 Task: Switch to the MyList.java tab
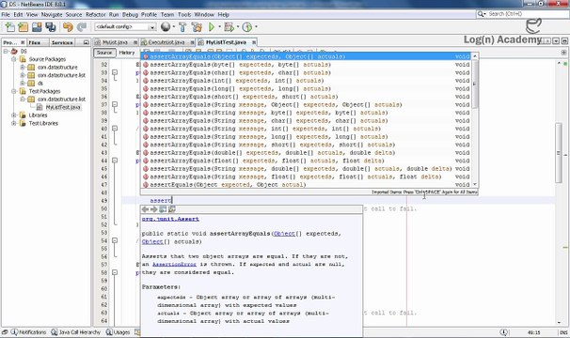pyautogui.click(x=115, y=42)
